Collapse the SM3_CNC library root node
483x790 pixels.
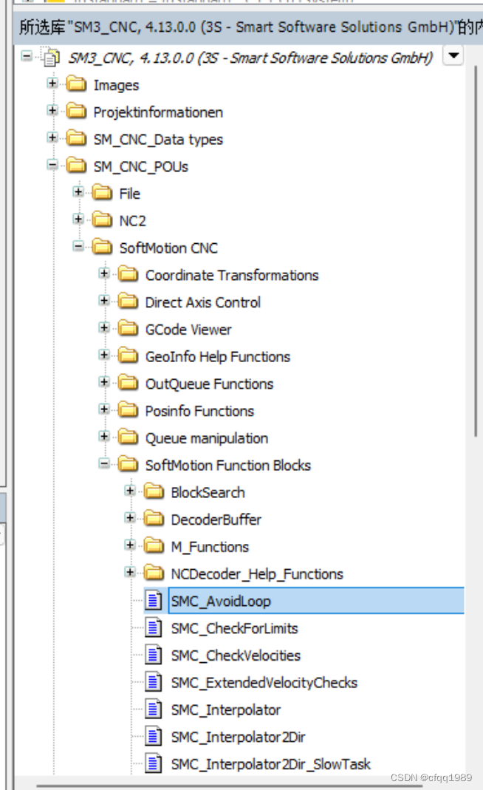(x=27, y=56)
